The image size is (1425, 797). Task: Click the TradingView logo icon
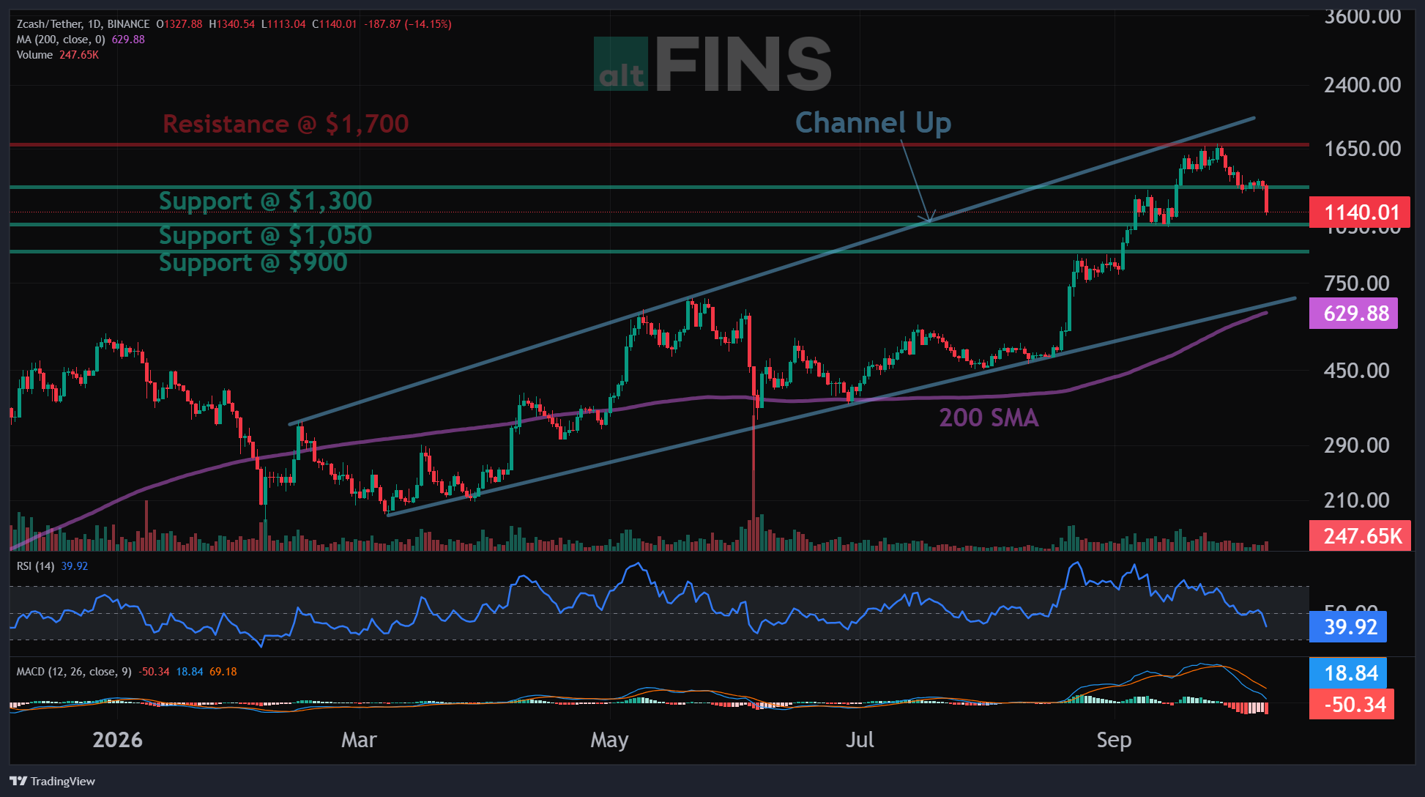(18, 781)
